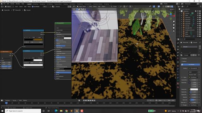Open the Object Mode dropdown in 3D viewport
Image resolution: width=202 pixels, height=113 pixels.
[x=82, y=6]
